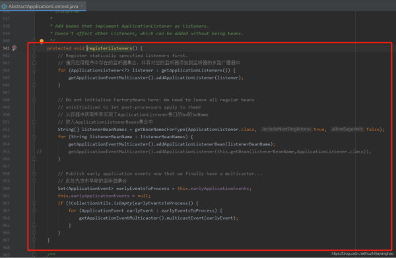Collapse the earlyEvent for loop at line 963

[x=34, y=210]
